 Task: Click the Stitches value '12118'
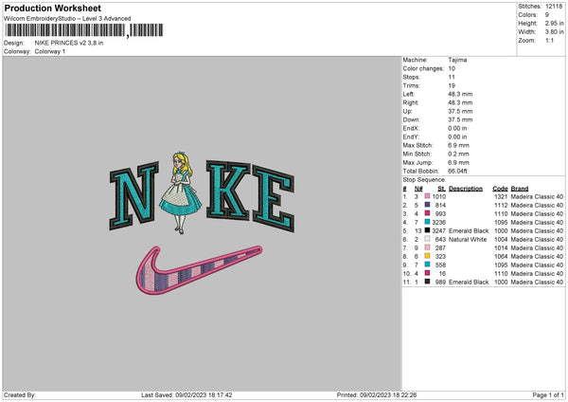(x=554, y=7)
